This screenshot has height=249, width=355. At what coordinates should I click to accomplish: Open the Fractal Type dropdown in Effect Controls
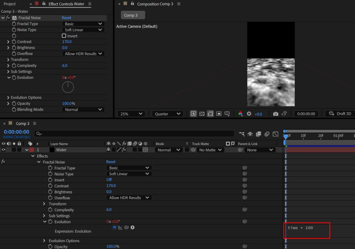(x=83, y=24)
